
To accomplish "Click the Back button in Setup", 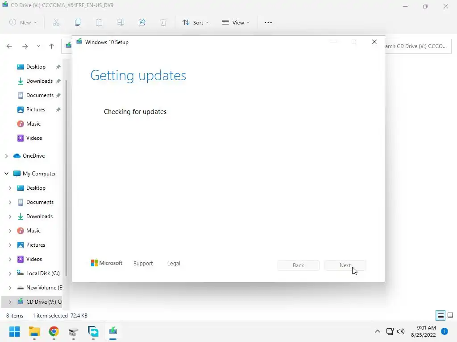I will click(299, 265).
